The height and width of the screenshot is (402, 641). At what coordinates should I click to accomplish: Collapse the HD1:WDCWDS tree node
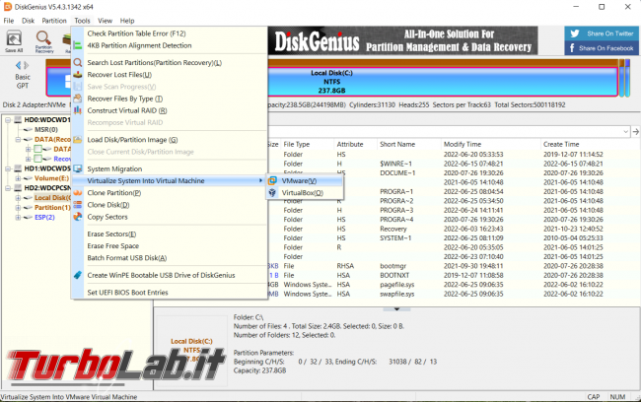tap(8, 168)
